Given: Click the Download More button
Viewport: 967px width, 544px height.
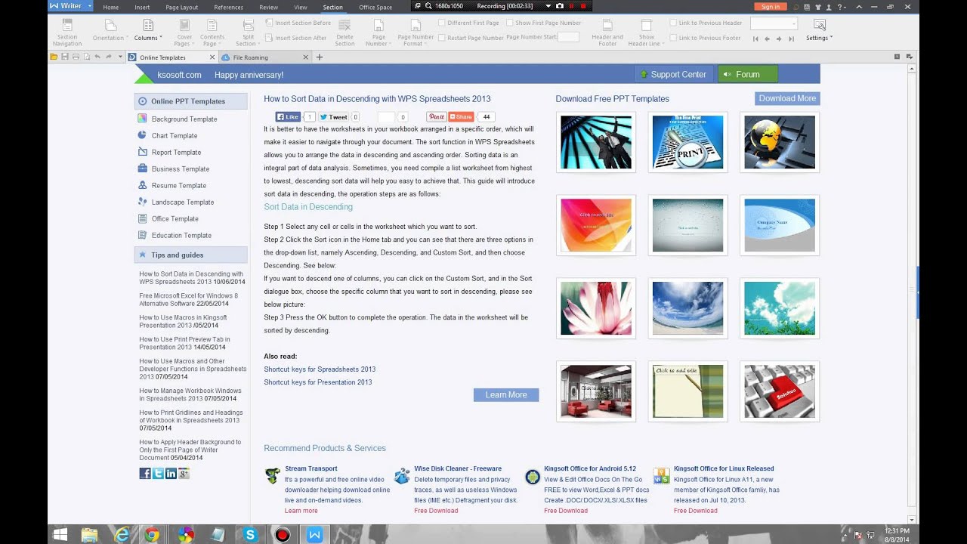Looking at the screenshot, I should coord(787,98).
